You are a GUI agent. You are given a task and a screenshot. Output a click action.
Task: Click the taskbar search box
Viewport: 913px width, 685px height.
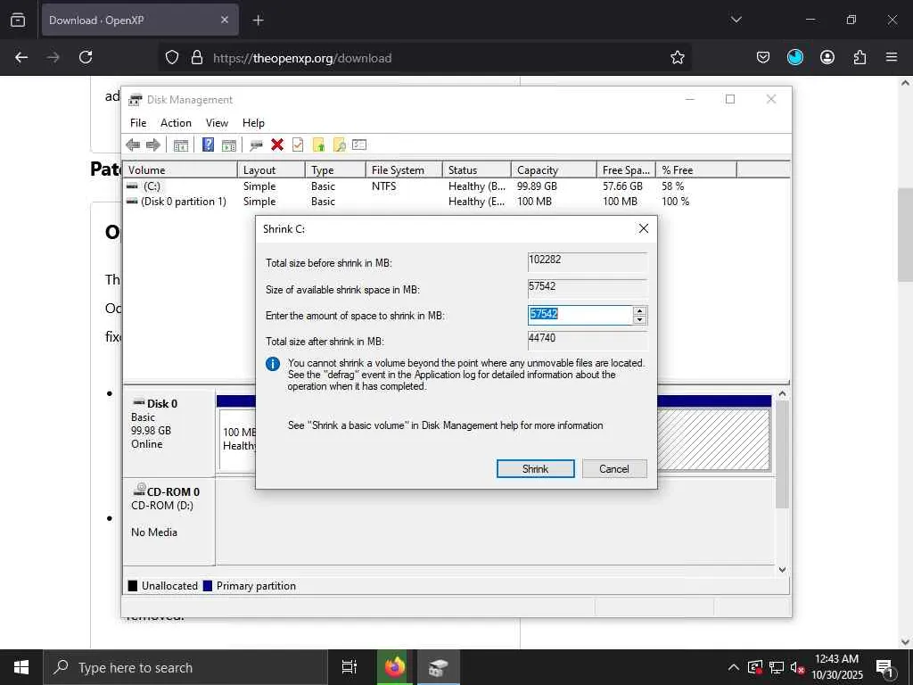tap(185, 667)
